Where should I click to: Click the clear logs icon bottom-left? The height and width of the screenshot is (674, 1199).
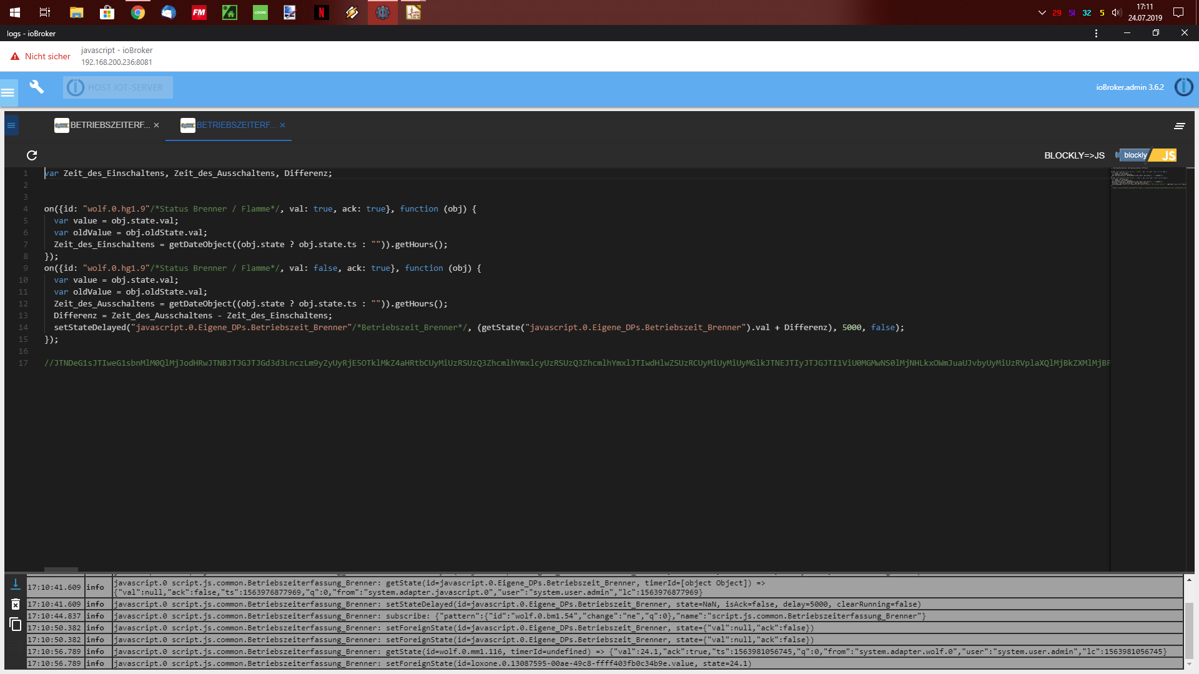click(15, 604)
